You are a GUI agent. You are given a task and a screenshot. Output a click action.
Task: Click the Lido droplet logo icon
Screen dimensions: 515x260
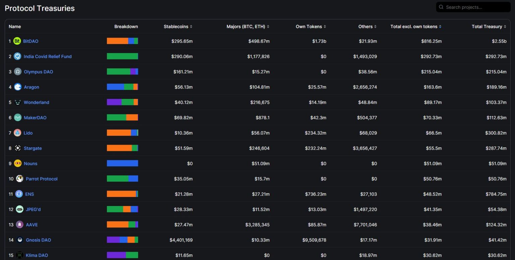tap(17, 133)
